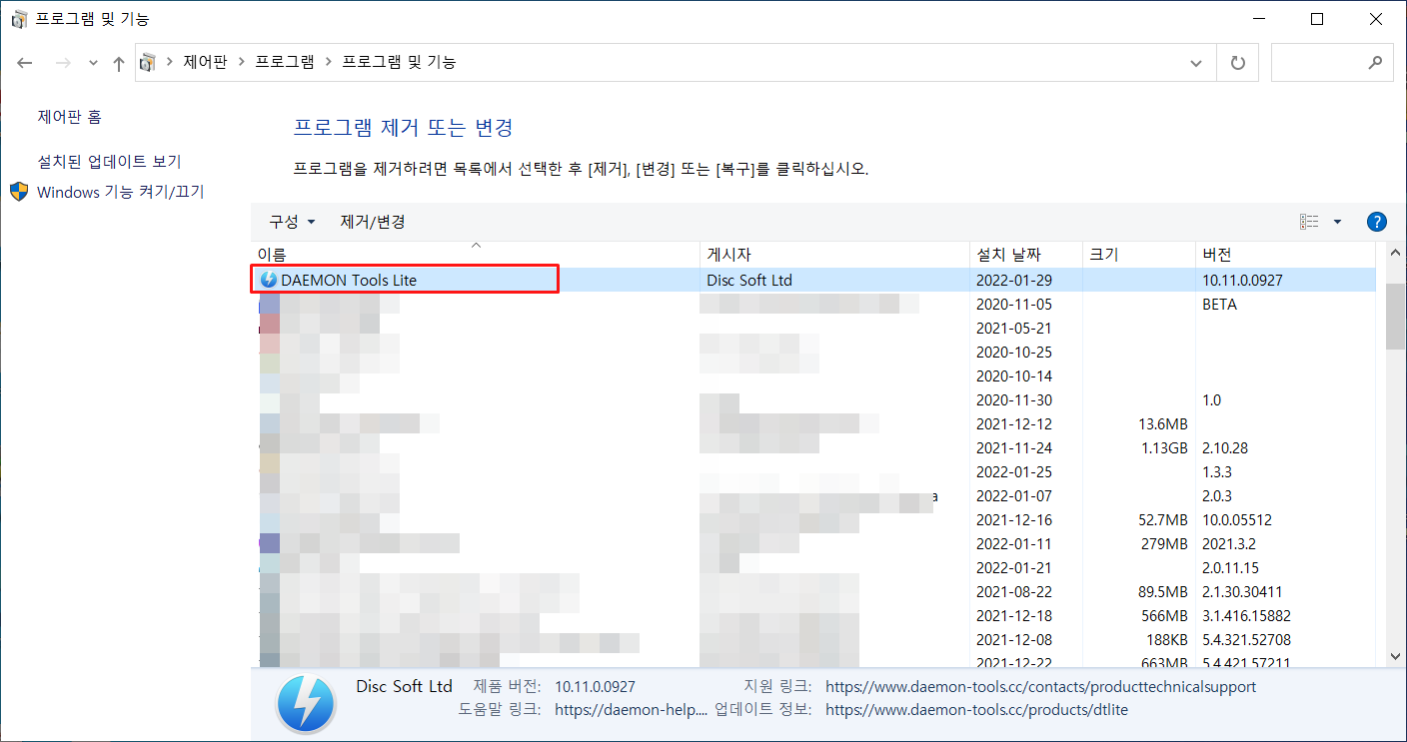
Task: Sort by the 설치 날짜 column header
Action: click(1026, 255)
